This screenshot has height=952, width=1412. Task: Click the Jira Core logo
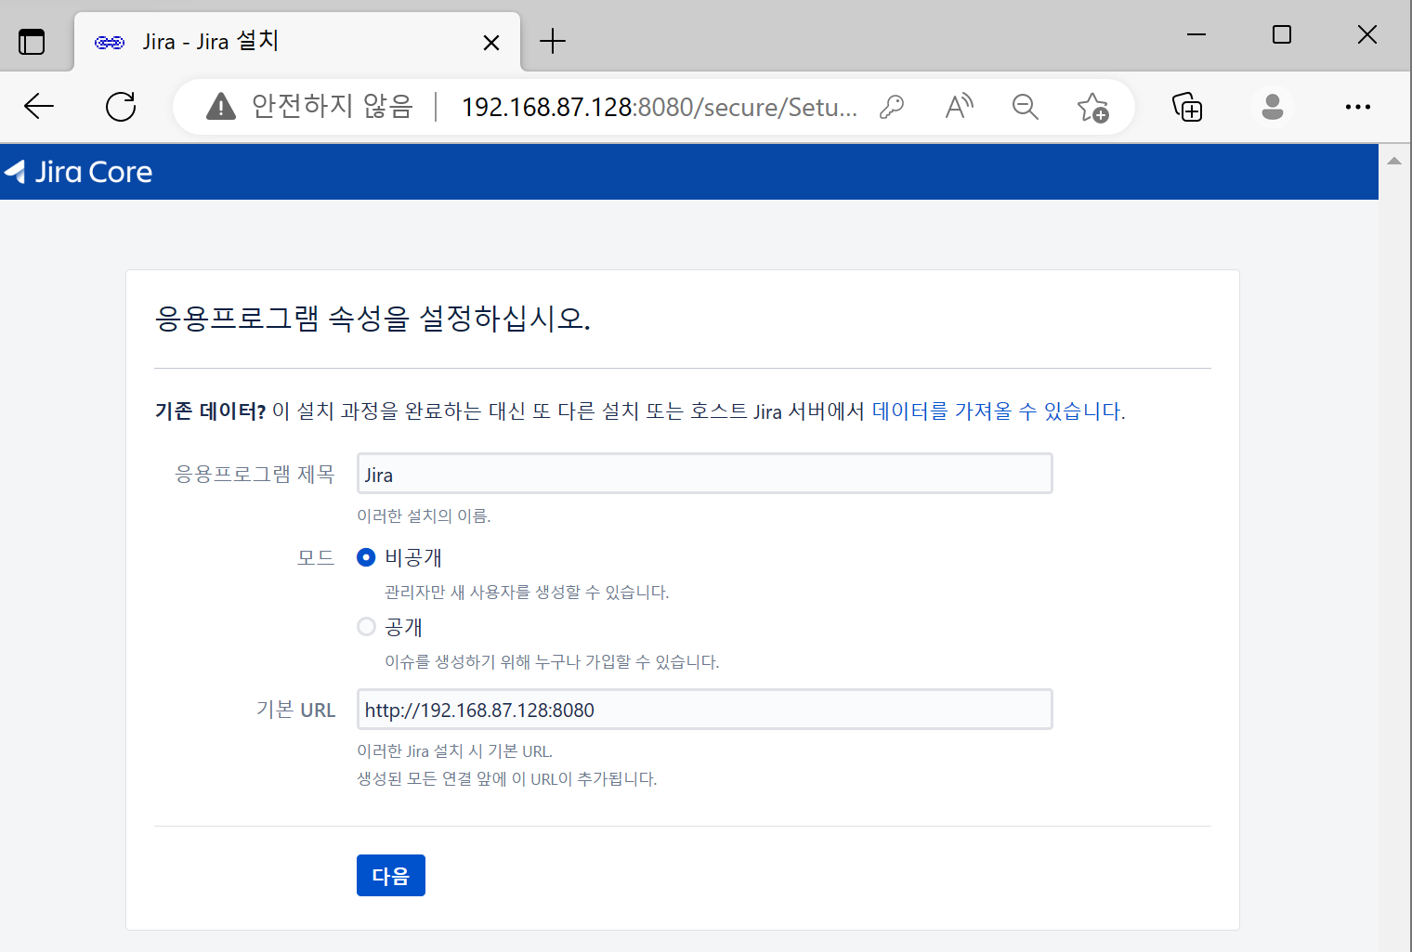click(x=78, y=172)
